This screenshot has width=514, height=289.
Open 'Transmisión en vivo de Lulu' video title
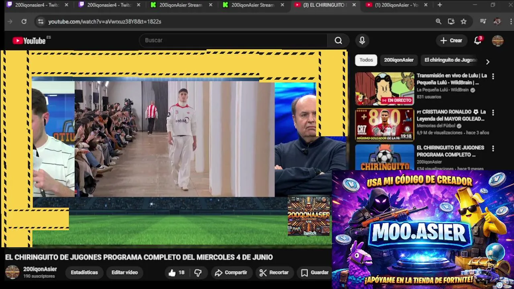[x=451, y=79]
